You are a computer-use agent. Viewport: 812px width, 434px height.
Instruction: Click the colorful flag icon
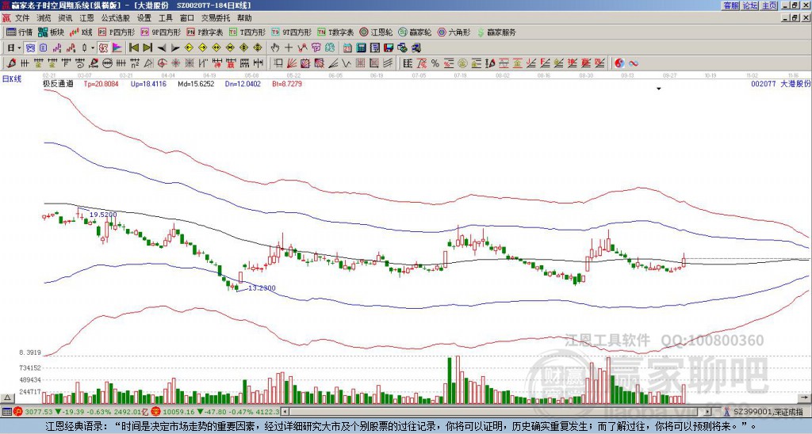(x=117, y=48)
